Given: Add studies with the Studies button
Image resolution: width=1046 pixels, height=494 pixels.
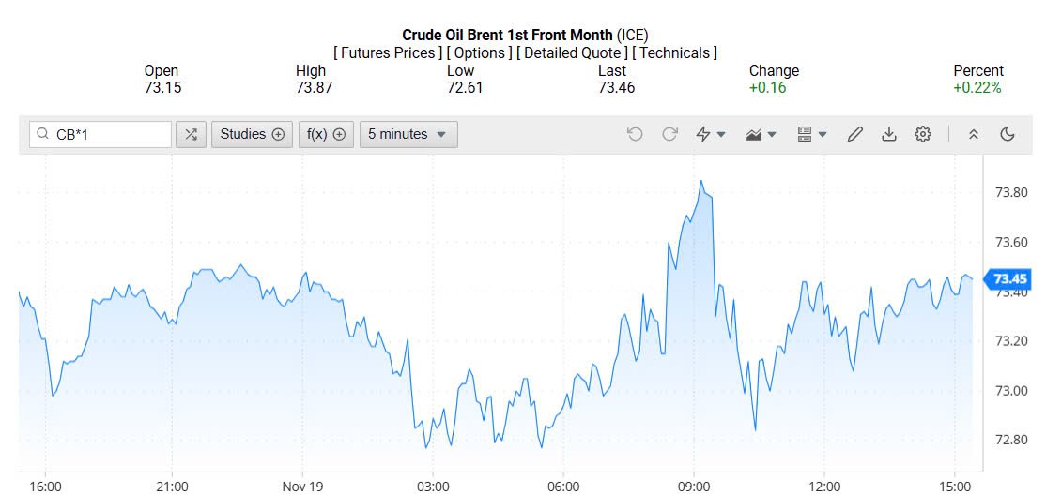Looking at the screenshot, I should (x=252, y=134).
